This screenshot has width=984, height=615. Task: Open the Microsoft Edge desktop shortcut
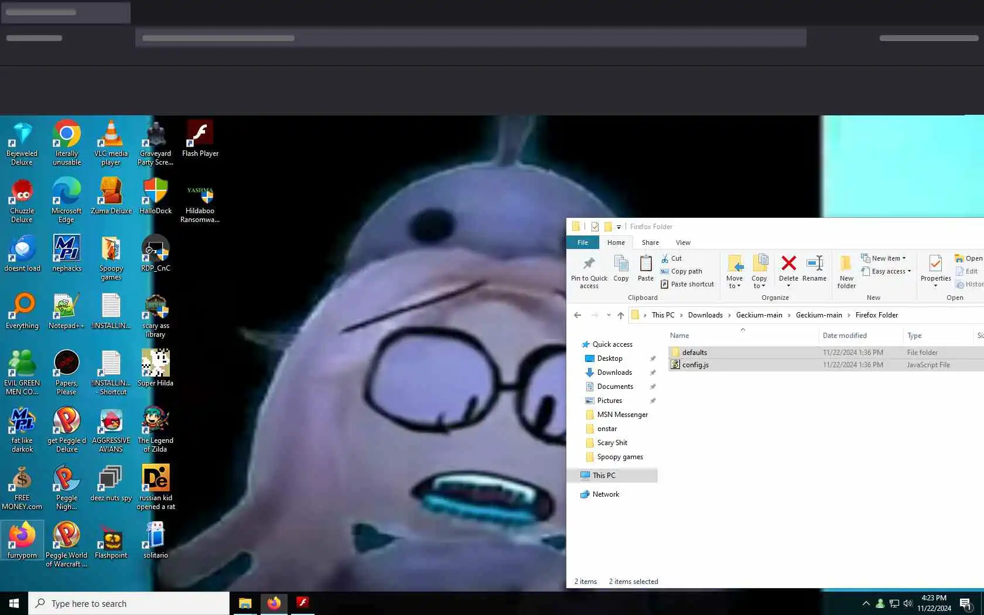[x=67, y=201]
